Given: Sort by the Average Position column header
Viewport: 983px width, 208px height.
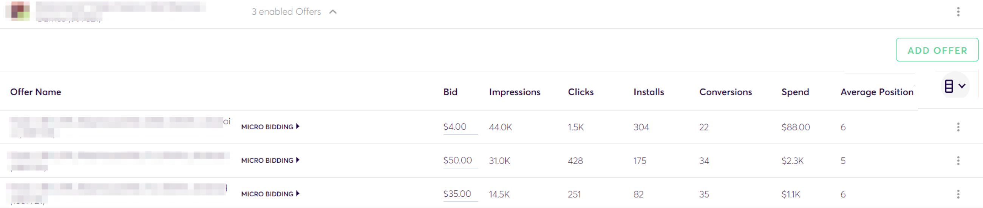Looking at the screenshot, I should pyautogui.click(x=876, y=92).
